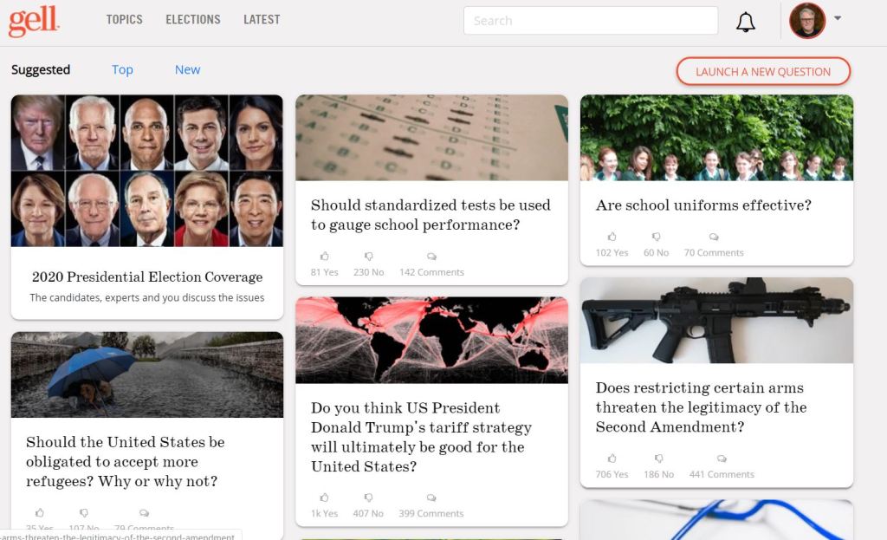Open the Elections menu
Viewport: 887px width, 540px height.
pos(193,19)
